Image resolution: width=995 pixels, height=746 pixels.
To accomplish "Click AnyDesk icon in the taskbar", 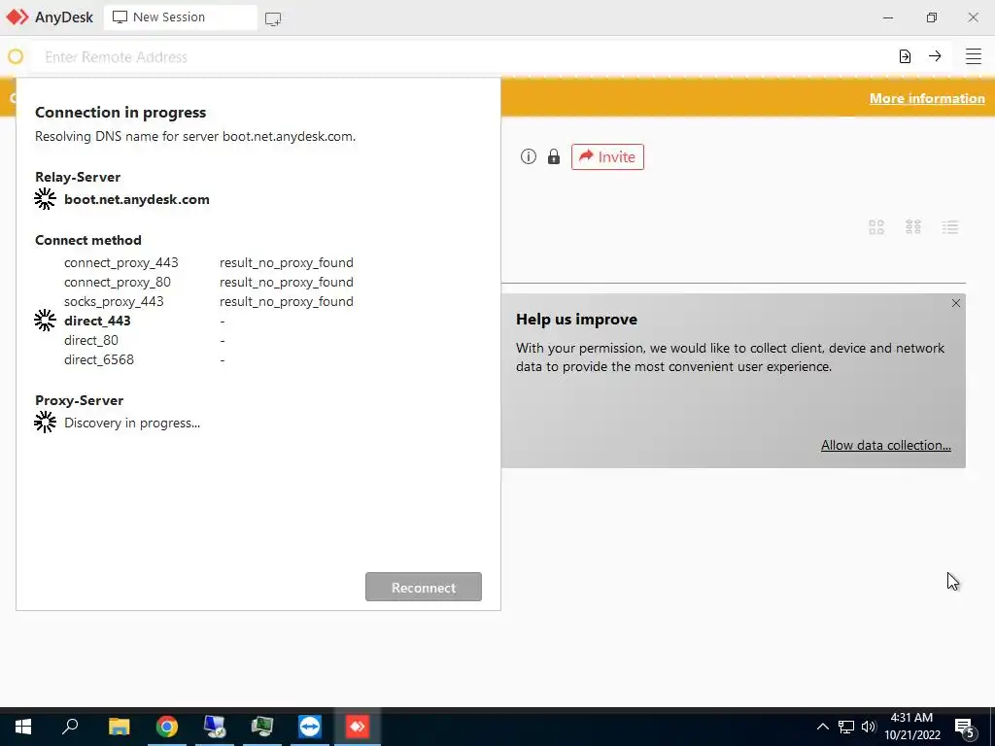I will 358,727.
